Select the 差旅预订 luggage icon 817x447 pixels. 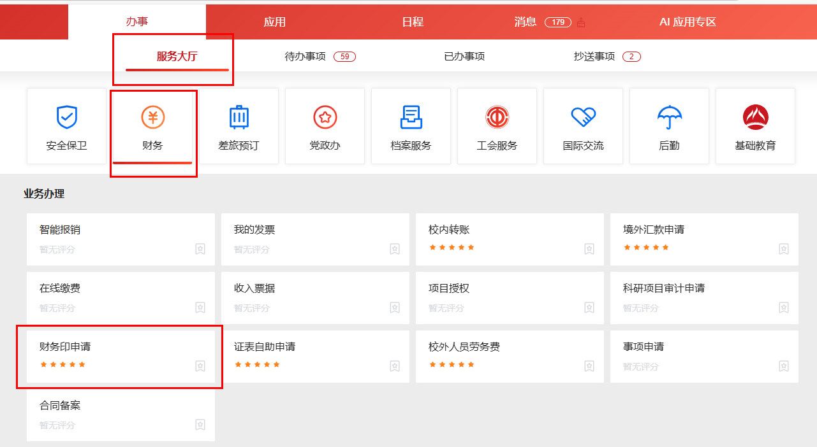point(239,118)
